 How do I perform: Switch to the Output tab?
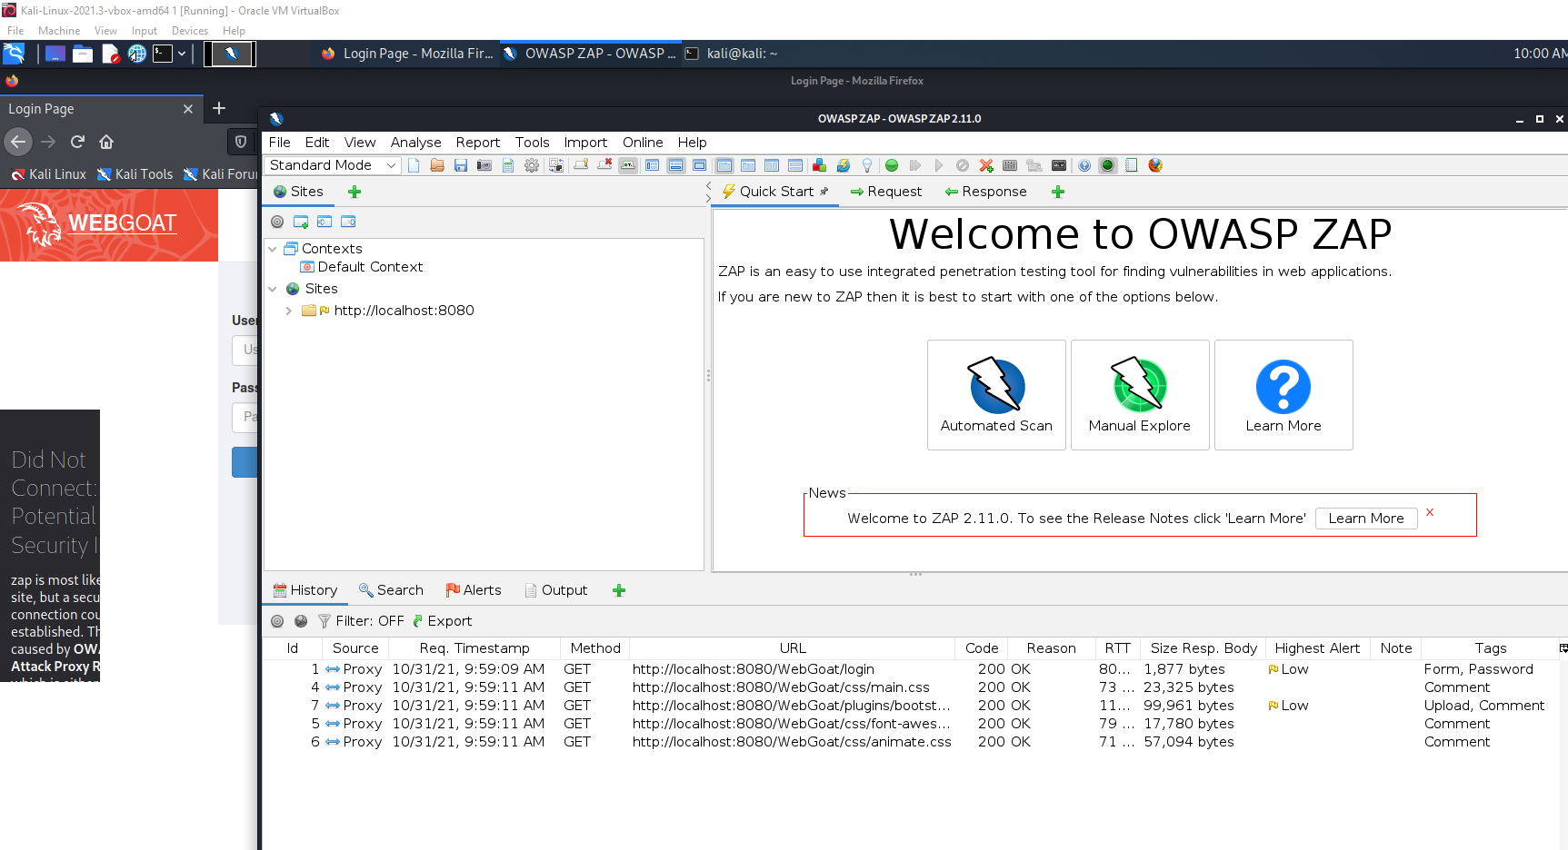556,590
